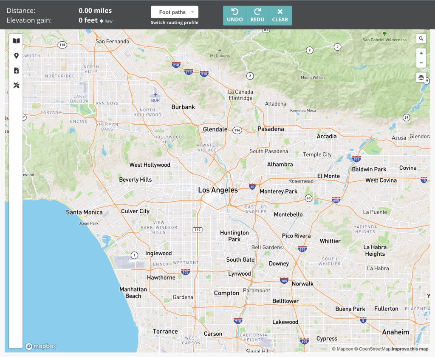Open the map layers stack icon

tap(421, 77)
